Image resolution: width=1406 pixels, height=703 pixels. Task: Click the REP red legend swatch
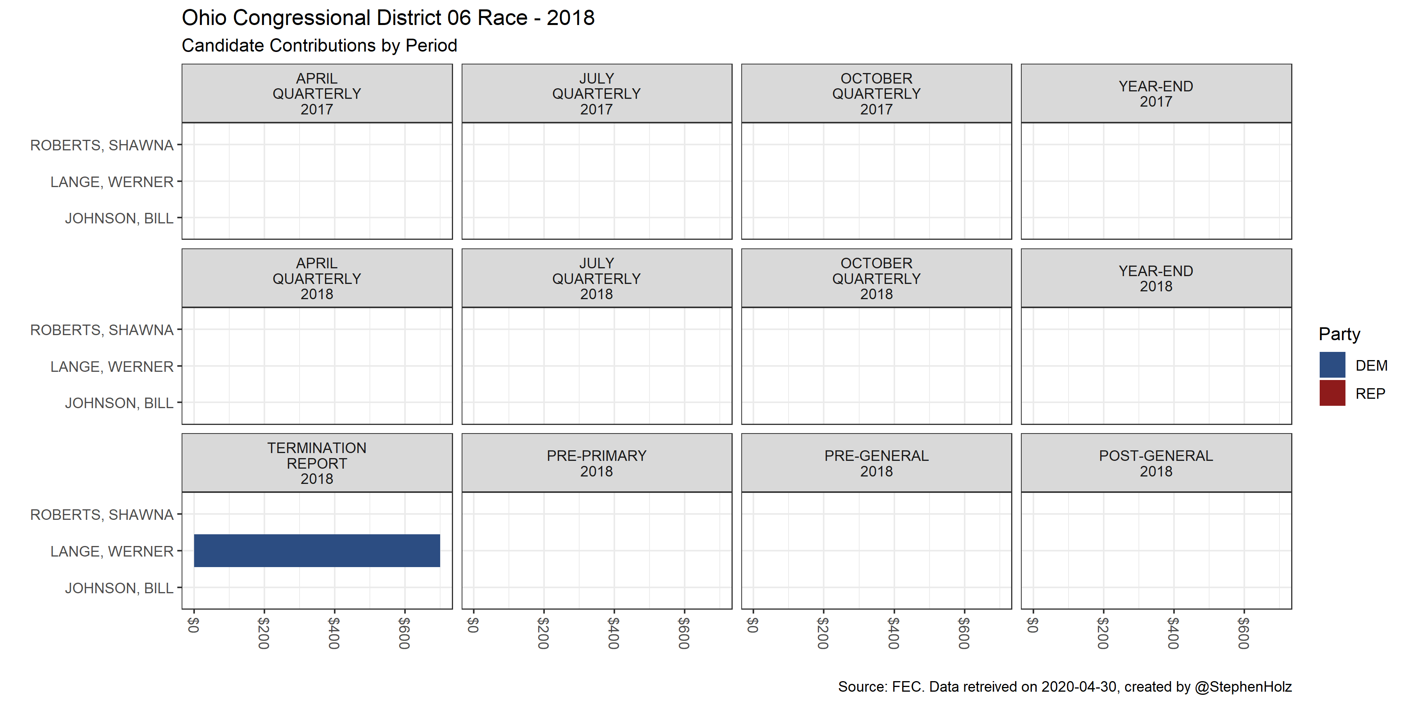click(x=1332, y=393)
